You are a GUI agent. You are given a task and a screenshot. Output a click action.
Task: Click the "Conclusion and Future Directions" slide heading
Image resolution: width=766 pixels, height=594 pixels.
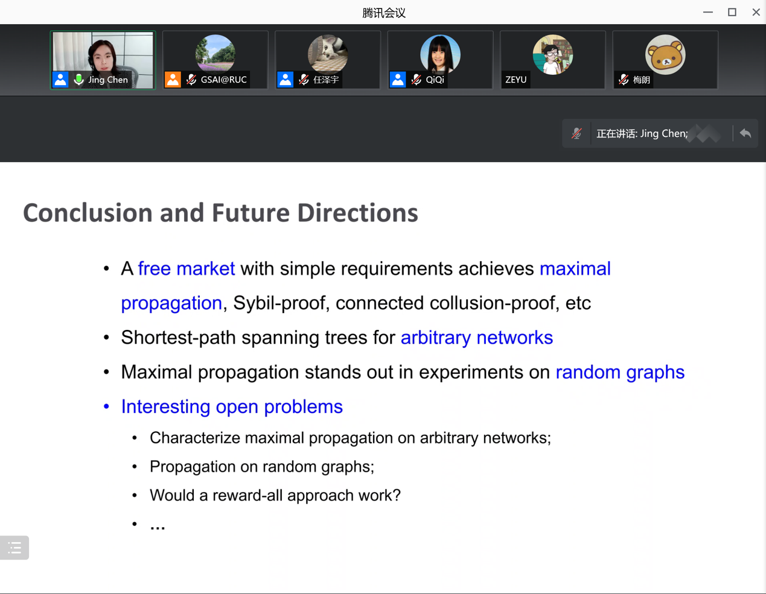click(x=220, y=213)
